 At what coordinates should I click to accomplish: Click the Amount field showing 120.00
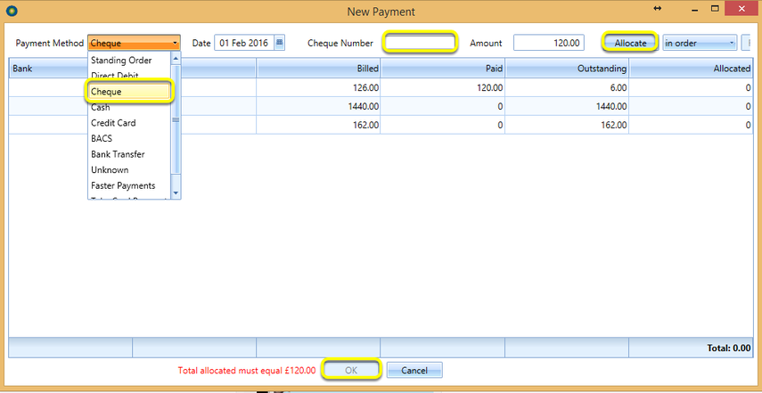click(x=549, y=43)
